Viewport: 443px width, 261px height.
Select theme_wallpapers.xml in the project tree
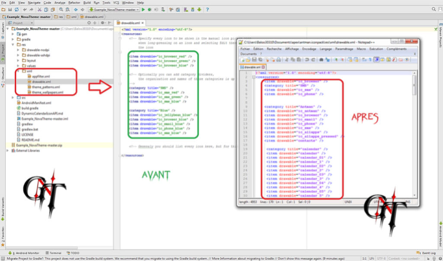click(45, 93)
